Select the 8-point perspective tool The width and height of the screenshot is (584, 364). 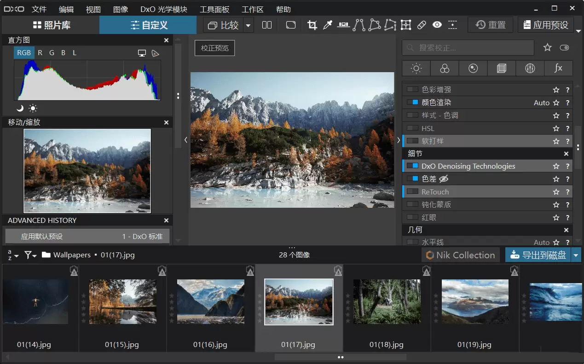(x=390, y=25)
